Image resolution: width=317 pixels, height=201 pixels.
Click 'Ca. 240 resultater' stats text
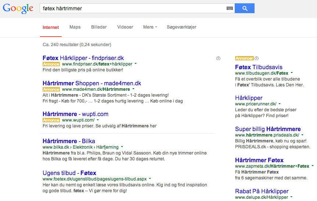point(77,45)
